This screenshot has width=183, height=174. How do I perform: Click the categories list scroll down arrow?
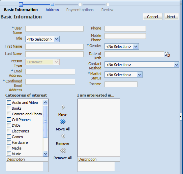click(x=45, y=154)
